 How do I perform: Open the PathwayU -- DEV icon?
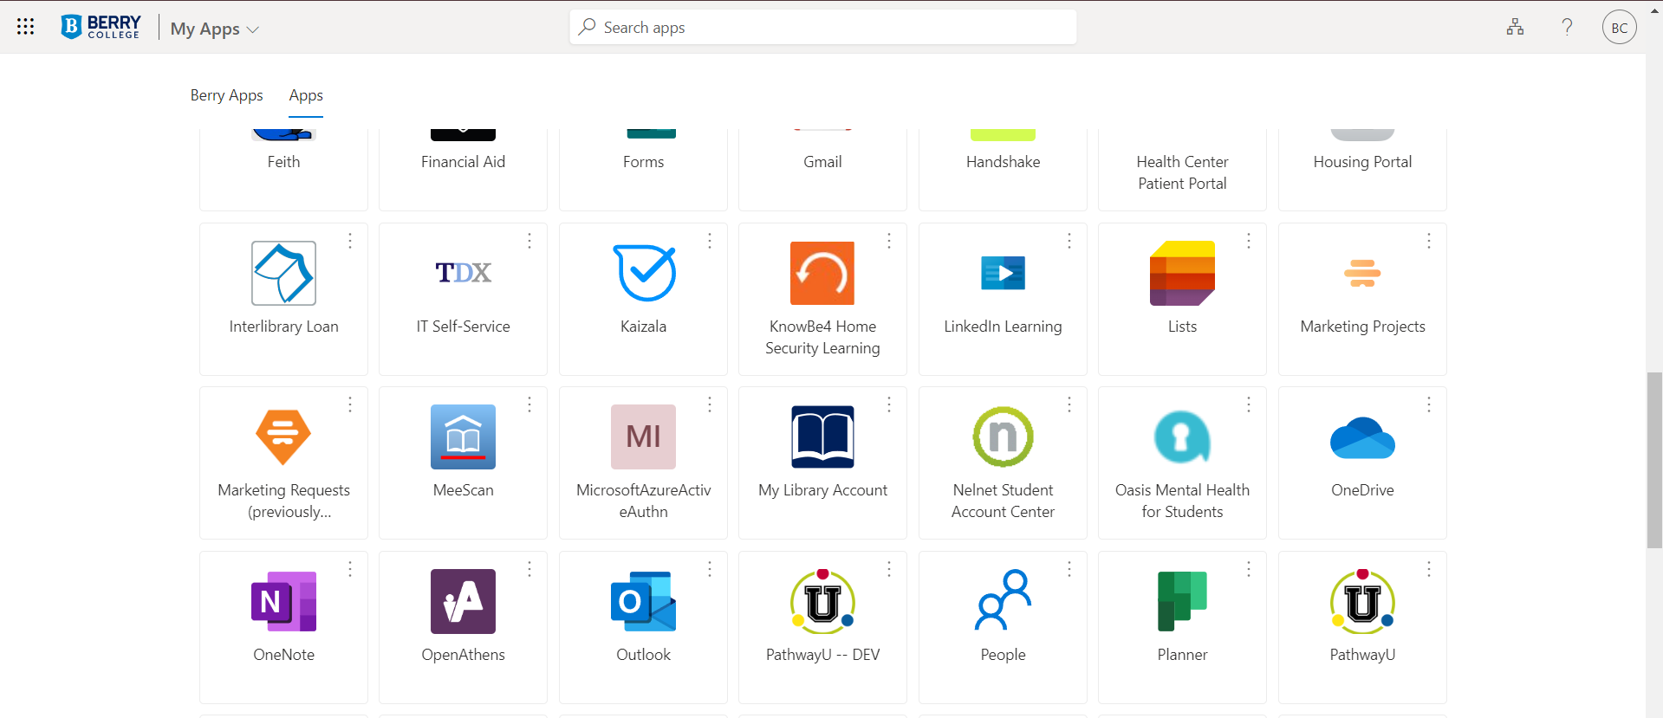click(822, 601)
